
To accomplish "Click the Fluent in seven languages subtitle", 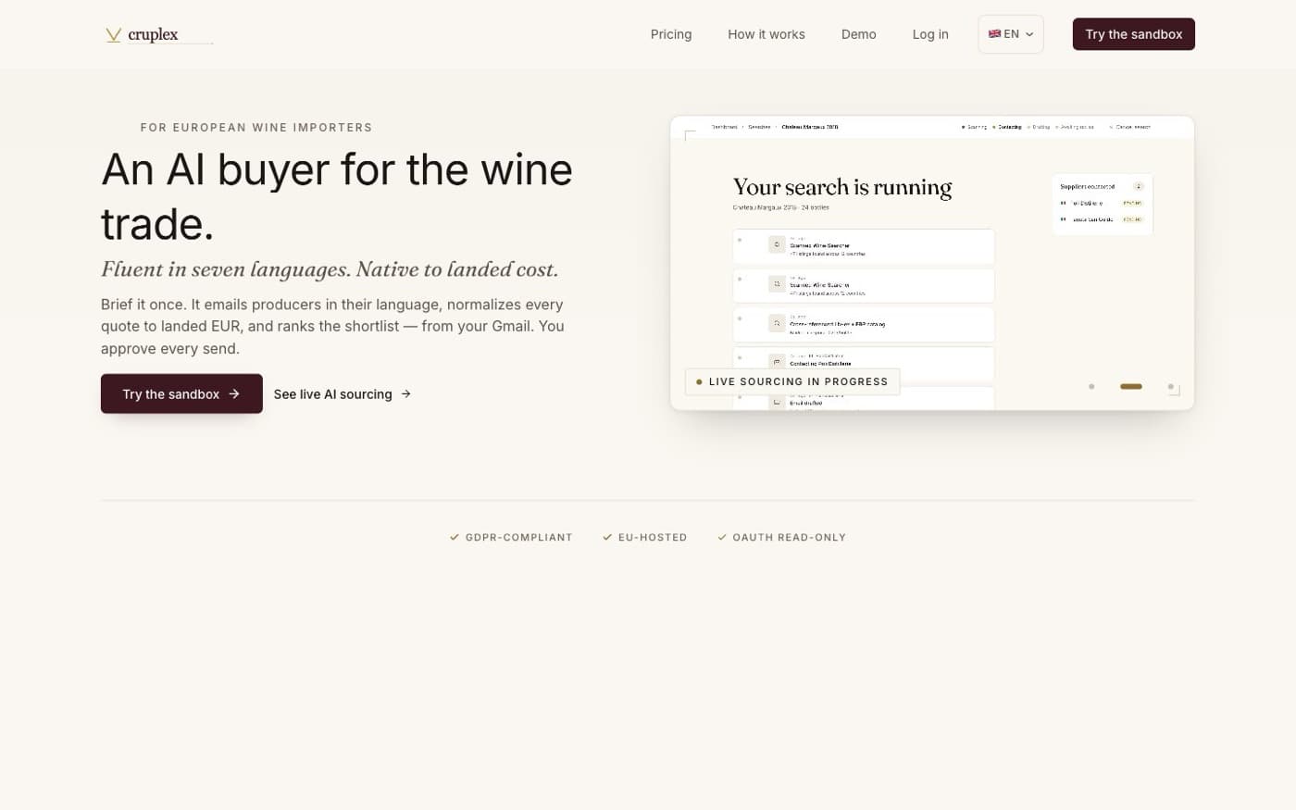I will [x=330, y=269].
